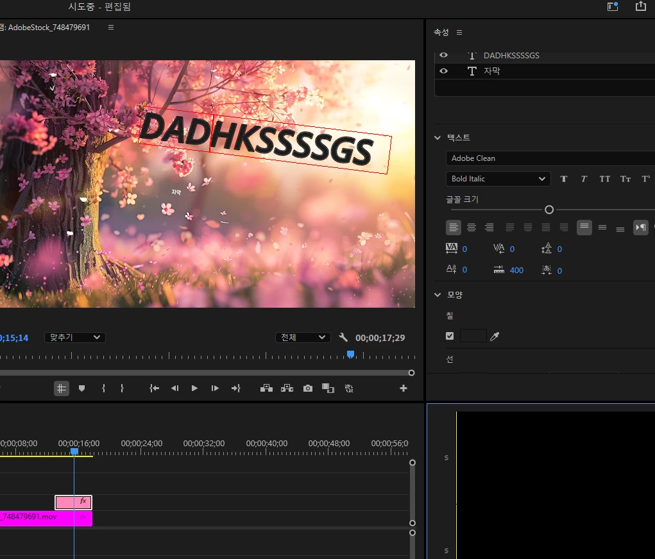The width and height of the screenshot is (655, 559).
Task: Click the kerning value field
Action: (x=512, y=249)
